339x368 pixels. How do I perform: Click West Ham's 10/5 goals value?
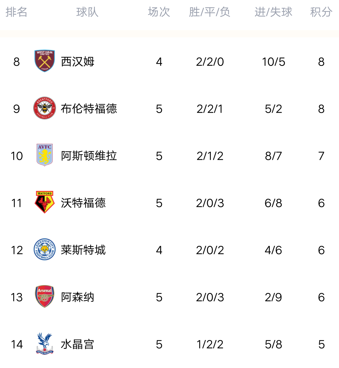pos(274,62)
